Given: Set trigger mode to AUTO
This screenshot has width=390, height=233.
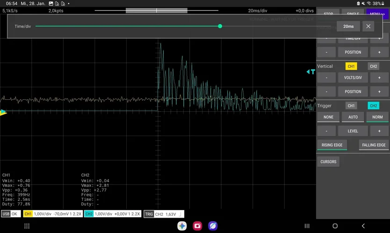Looking at the screenshot, I should click(353, 117).
